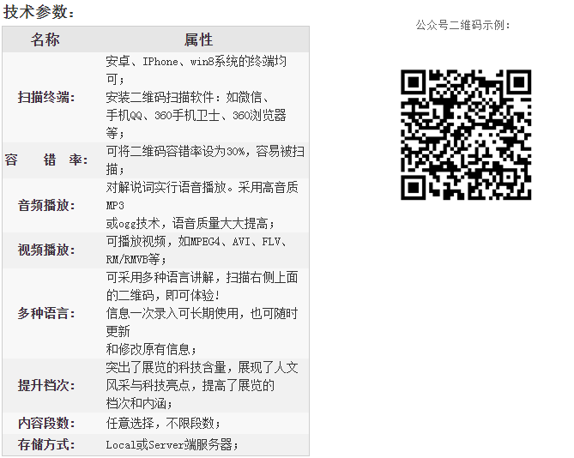
Task: Click the 公众号二维码示例 caption
Action: [462, 25]
